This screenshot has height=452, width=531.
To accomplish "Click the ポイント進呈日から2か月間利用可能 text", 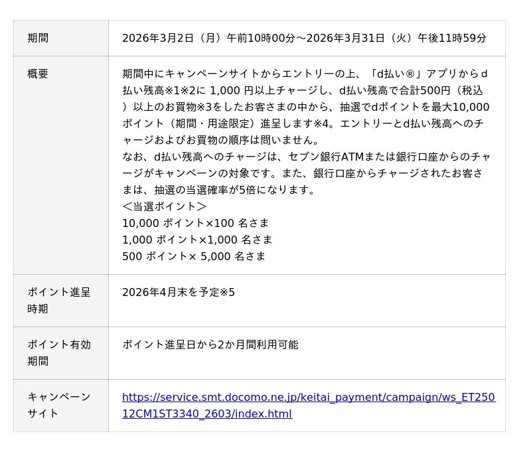I will coord(210,344).
